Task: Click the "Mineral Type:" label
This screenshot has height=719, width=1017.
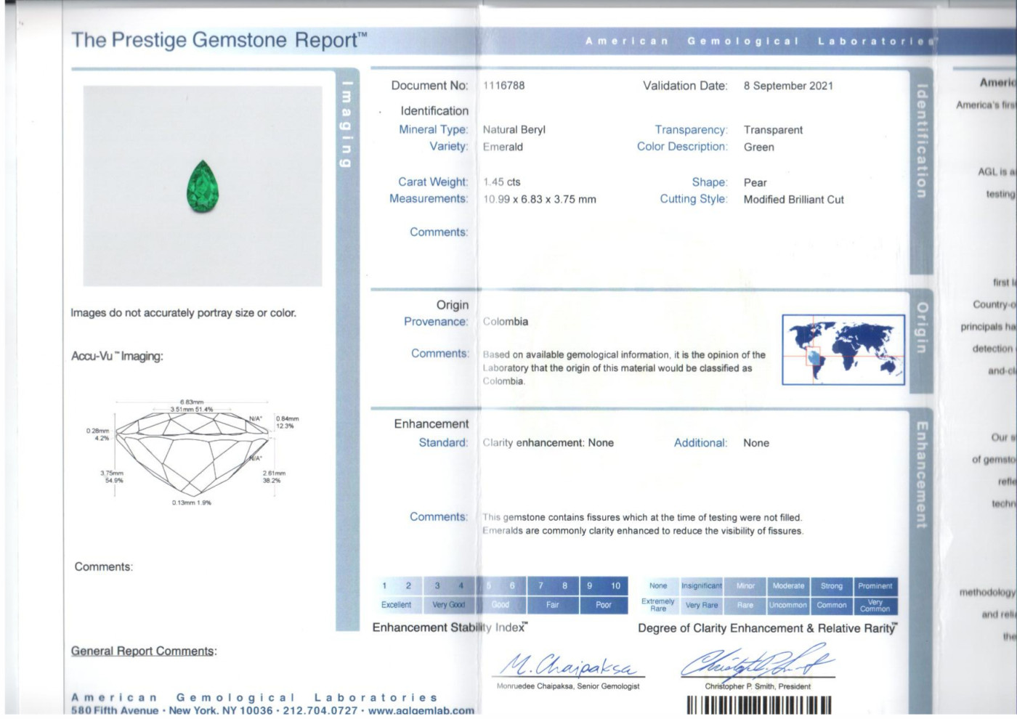Action: [x=434, y=129]
